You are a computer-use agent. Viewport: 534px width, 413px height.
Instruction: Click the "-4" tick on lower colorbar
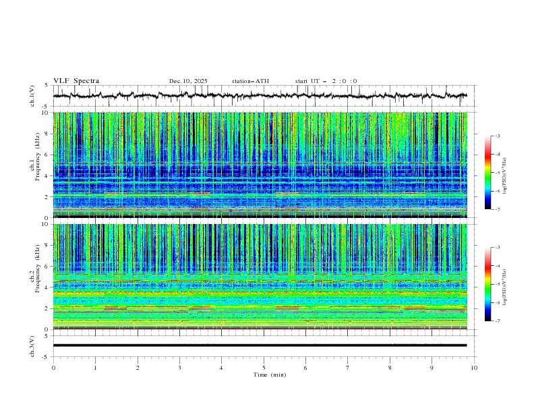(x=498, y=266)
